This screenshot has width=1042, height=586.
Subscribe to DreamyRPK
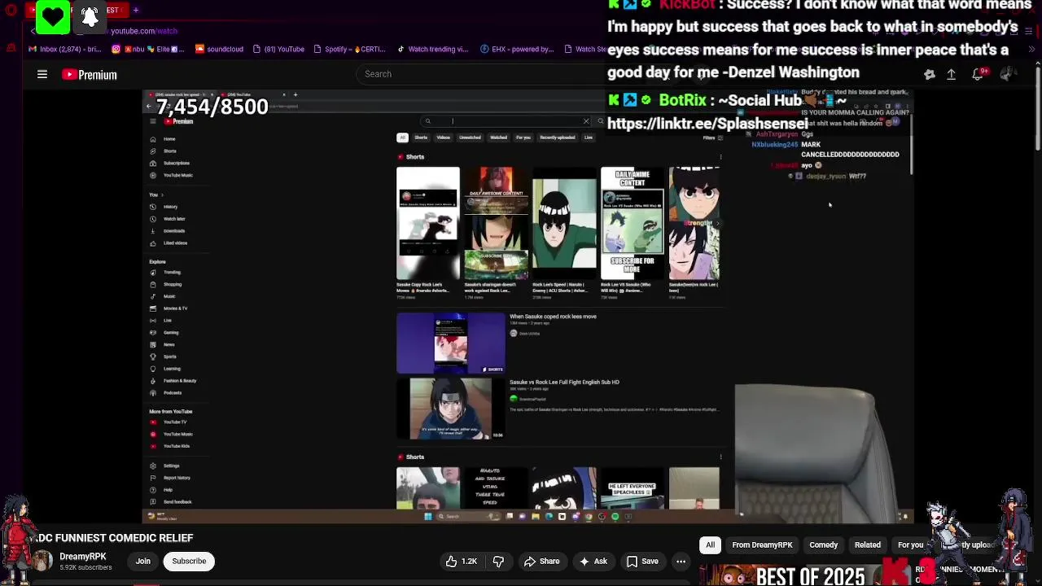point(189,561)
